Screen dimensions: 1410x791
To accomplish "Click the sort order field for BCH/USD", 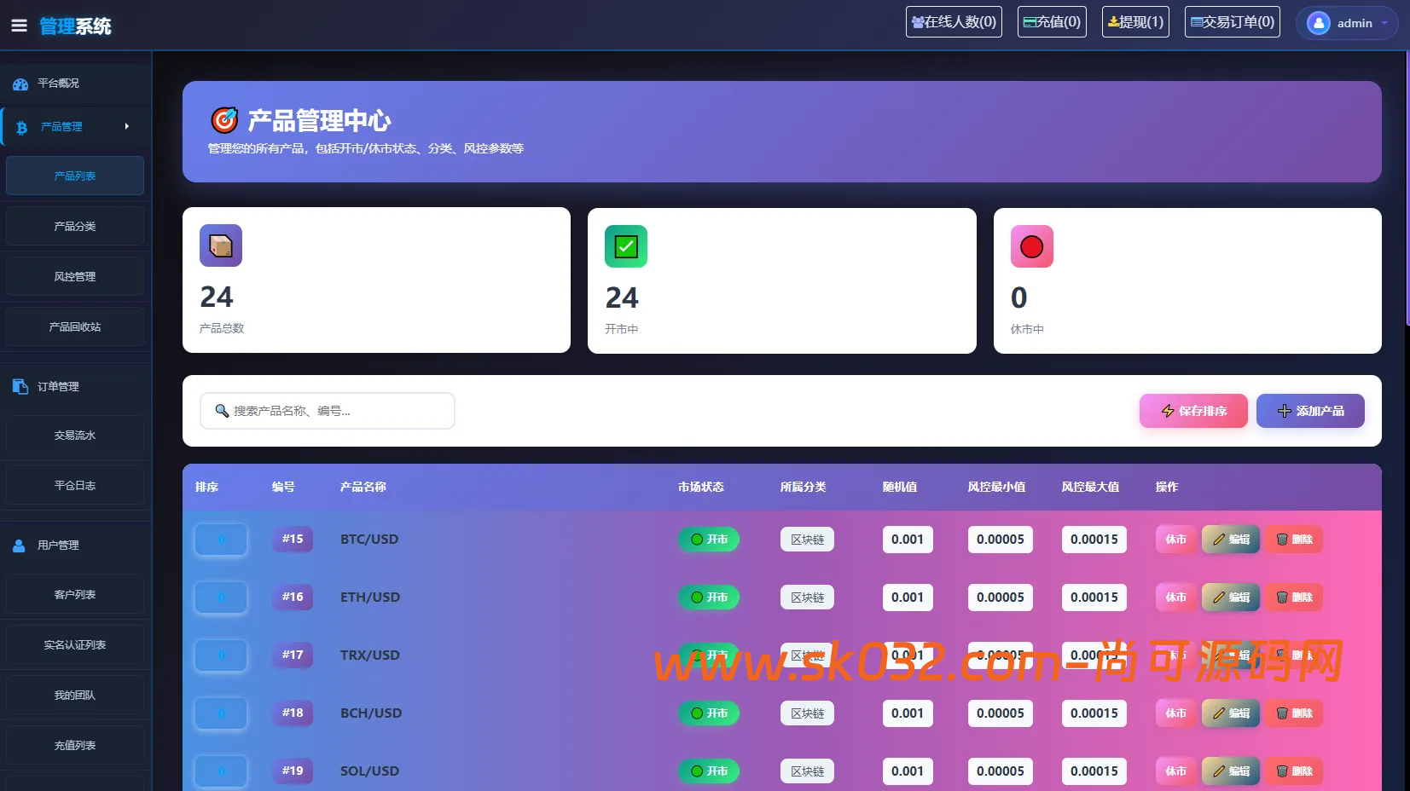I will pyautogui.click(x=221, y=713).
